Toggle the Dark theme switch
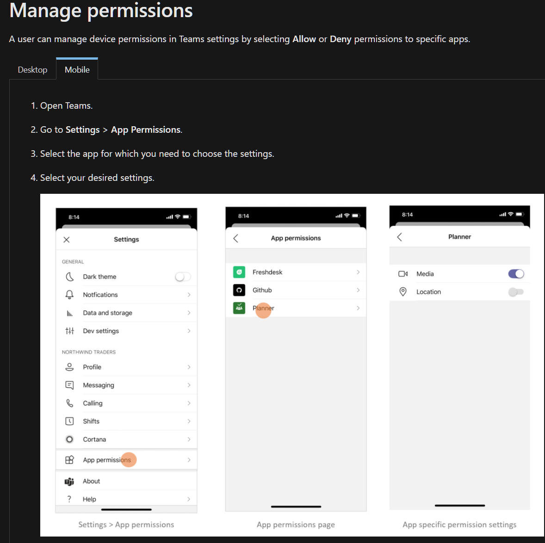Image resolution: width=545 pixels, height=543 pixels. click(183, 277)
